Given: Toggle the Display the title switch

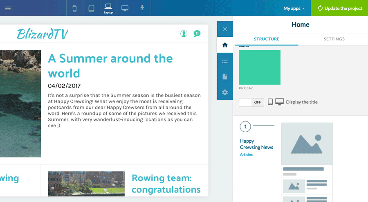Looking at the screenshot, I should [x=251, y=102].
